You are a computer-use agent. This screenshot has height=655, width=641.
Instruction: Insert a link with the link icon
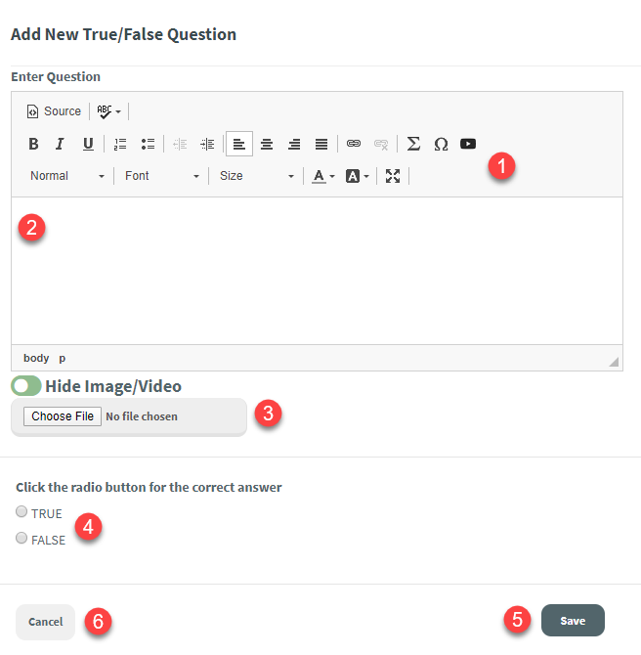354,144
